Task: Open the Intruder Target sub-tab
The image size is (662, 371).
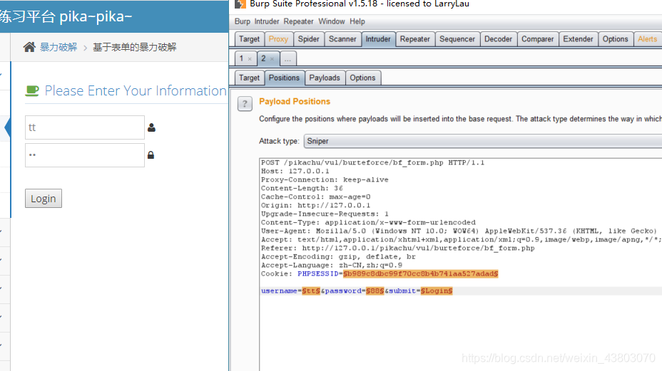Action: 249,78
